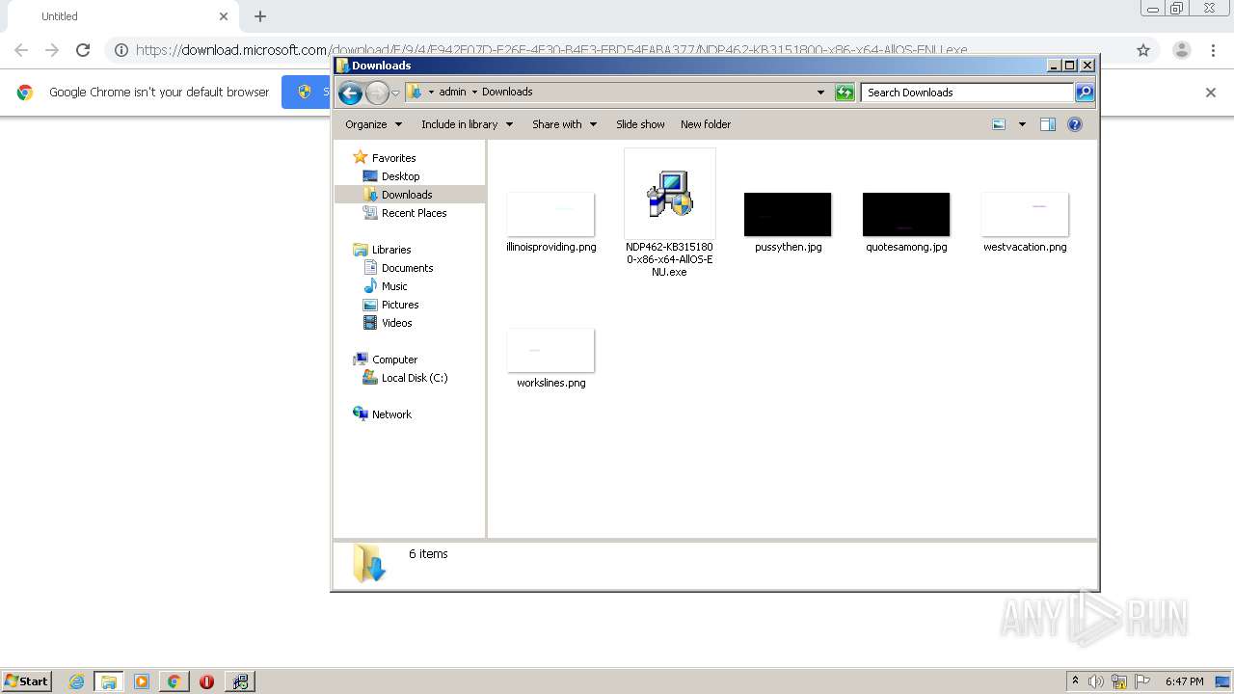Launch Internet Explorer from taskbar
This screenshot has width=1234, height=694.
pos(76,681)
